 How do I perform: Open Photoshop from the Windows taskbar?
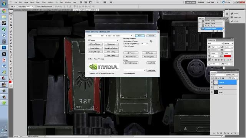(x=4, y=48)
